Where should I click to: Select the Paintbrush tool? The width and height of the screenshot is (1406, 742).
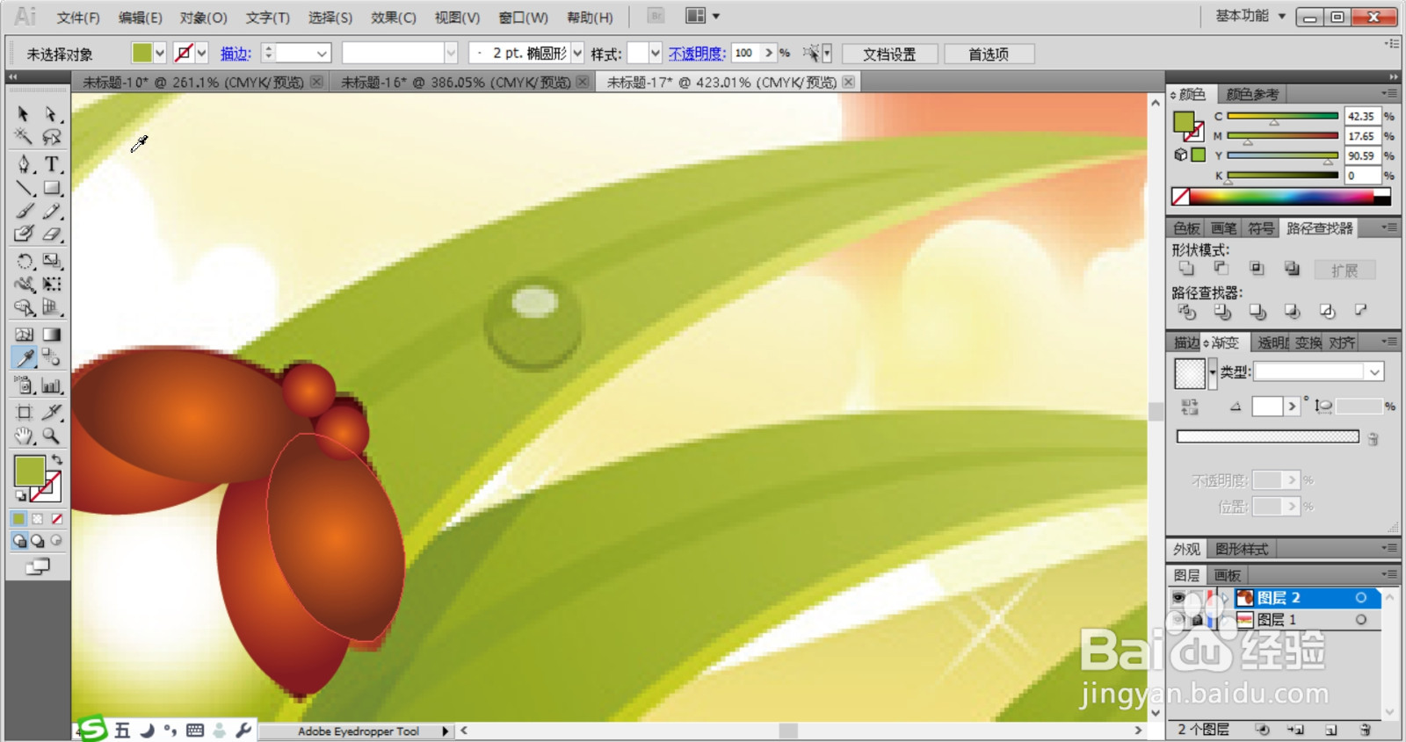24,211
